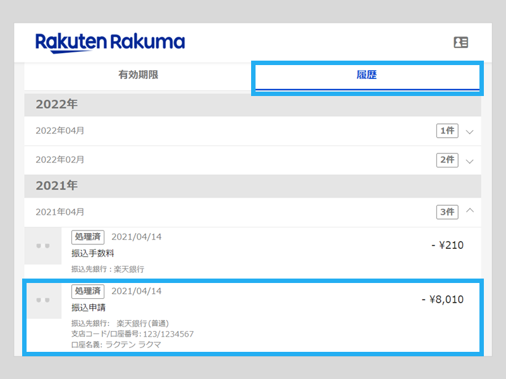The width and height of the screenshot is (506, 379).
Task: Expand the 2022年04月 chevron
Action: tap(470, 132)
